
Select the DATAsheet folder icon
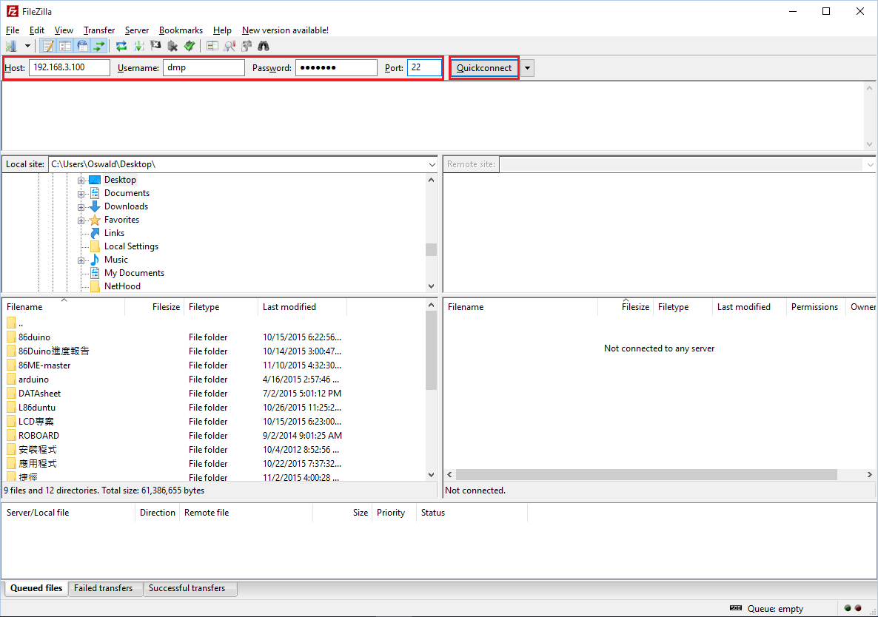(11, 394)
